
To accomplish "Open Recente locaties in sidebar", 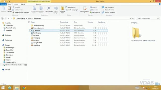I will [x=11, y=28].
